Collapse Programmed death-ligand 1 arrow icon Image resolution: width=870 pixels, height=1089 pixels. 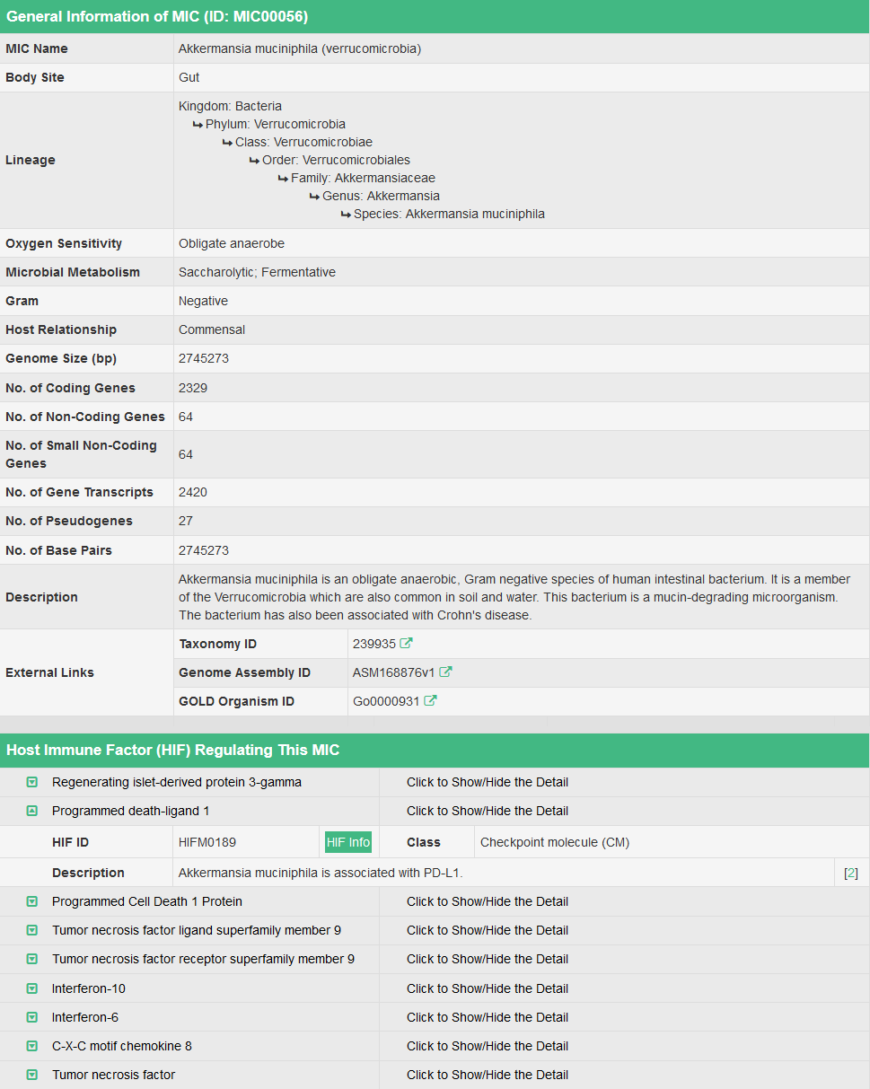pos(32,811)
